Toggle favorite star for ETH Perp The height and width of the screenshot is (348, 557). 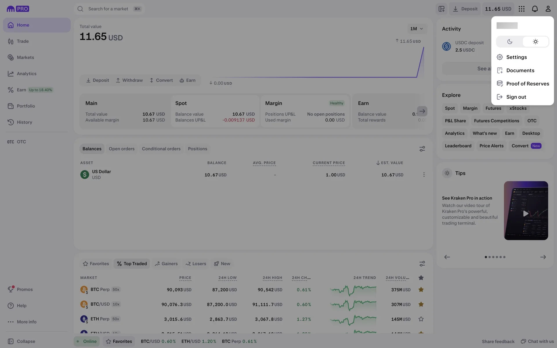point(421,319)
